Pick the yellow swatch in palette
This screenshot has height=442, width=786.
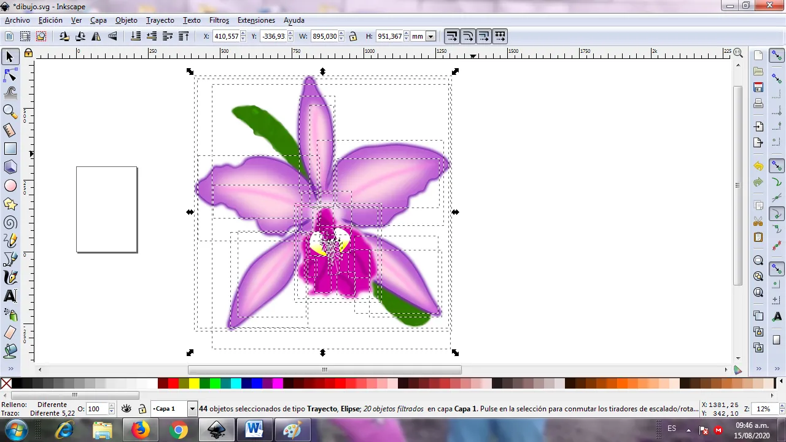pyautogui.click(x=194, y=384)
